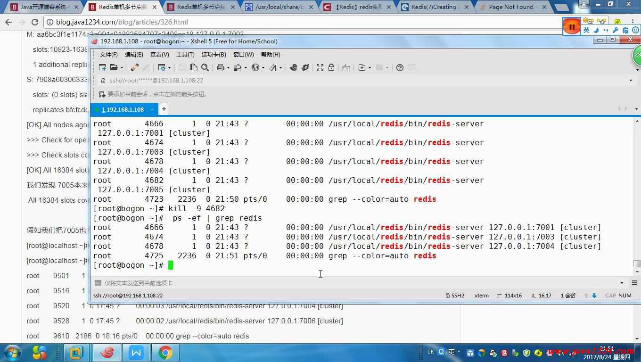Select the 1 192.168.1.108 session tab

click(x=123, y=109)
